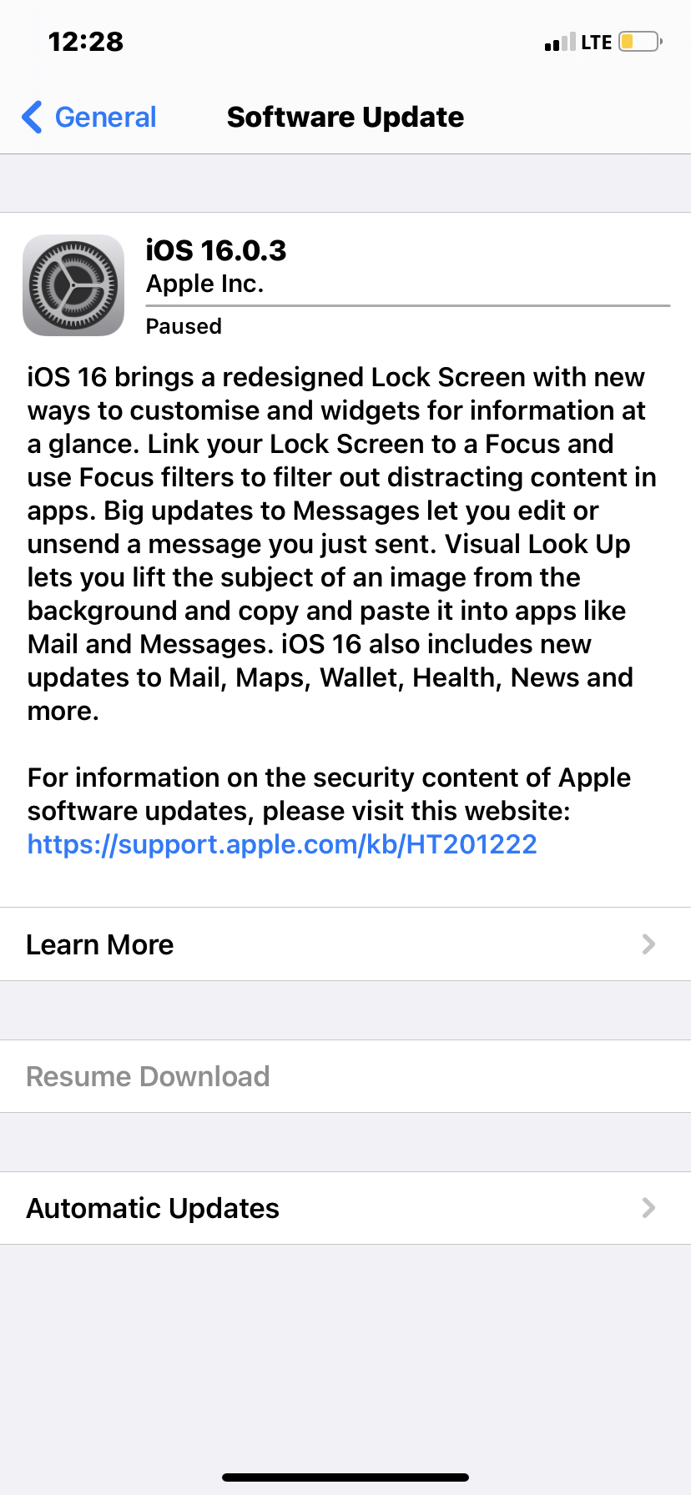Tap the iOS 16.0.3 title
691x1495 pixels.
click(216, 250)
